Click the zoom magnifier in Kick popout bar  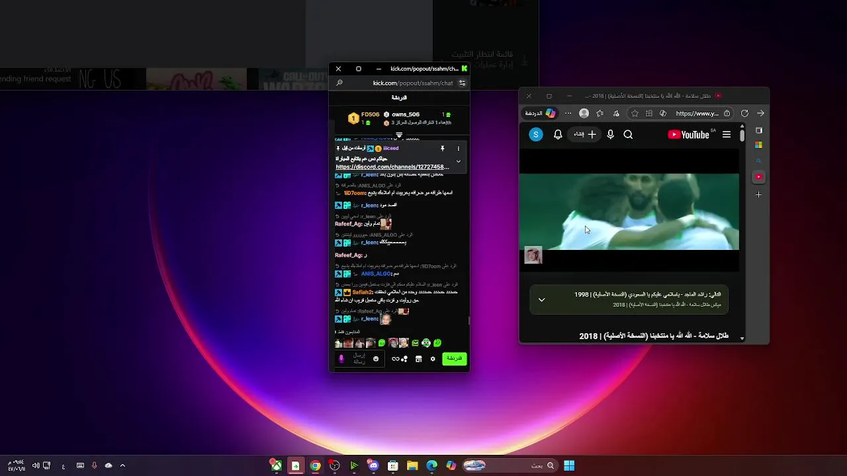point(339,83)
